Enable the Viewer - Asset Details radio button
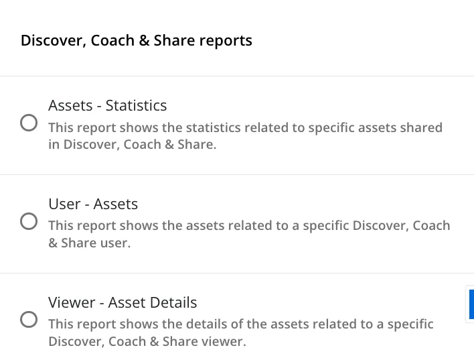The height and width of the screenshot is (362, 474). point(28,320)
